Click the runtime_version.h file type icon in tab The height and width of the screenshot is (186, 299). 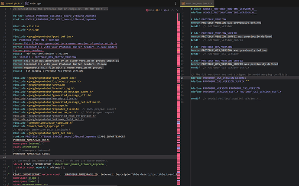click(x=183, y=3)
